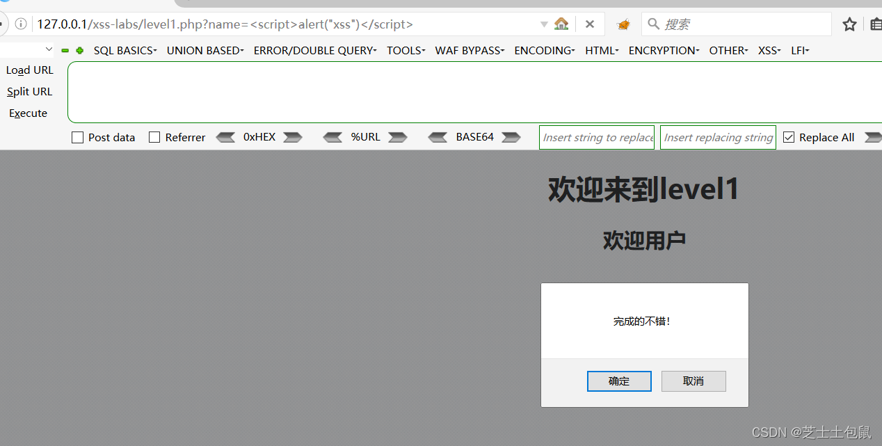Focus the Insert string to replace field
The image size is (882, 446).
pyautogui.click(x=597, y=137)
